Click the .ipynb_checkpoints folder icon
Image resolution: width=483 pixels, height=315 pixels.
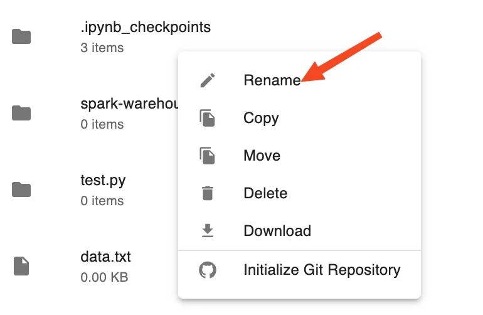[21, 36]
